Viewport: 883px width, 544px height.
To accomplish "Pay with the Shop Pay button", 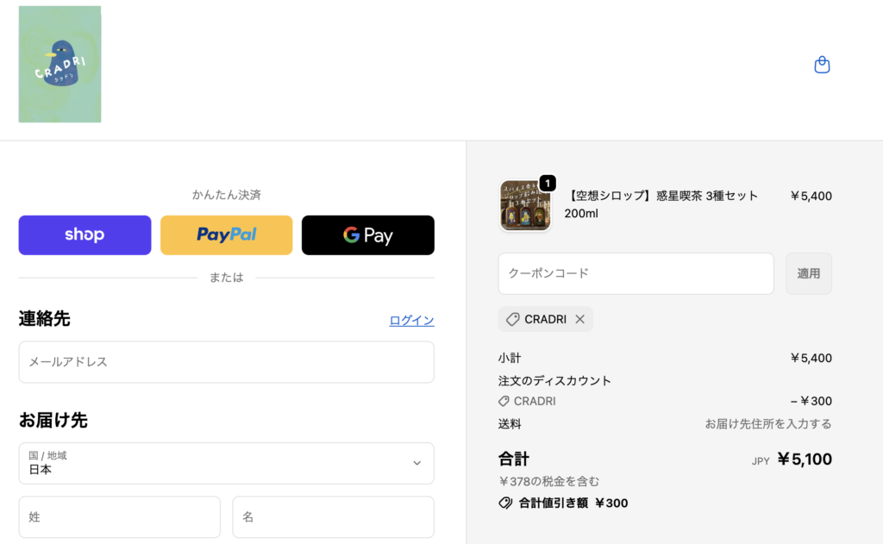I will 85,235.
